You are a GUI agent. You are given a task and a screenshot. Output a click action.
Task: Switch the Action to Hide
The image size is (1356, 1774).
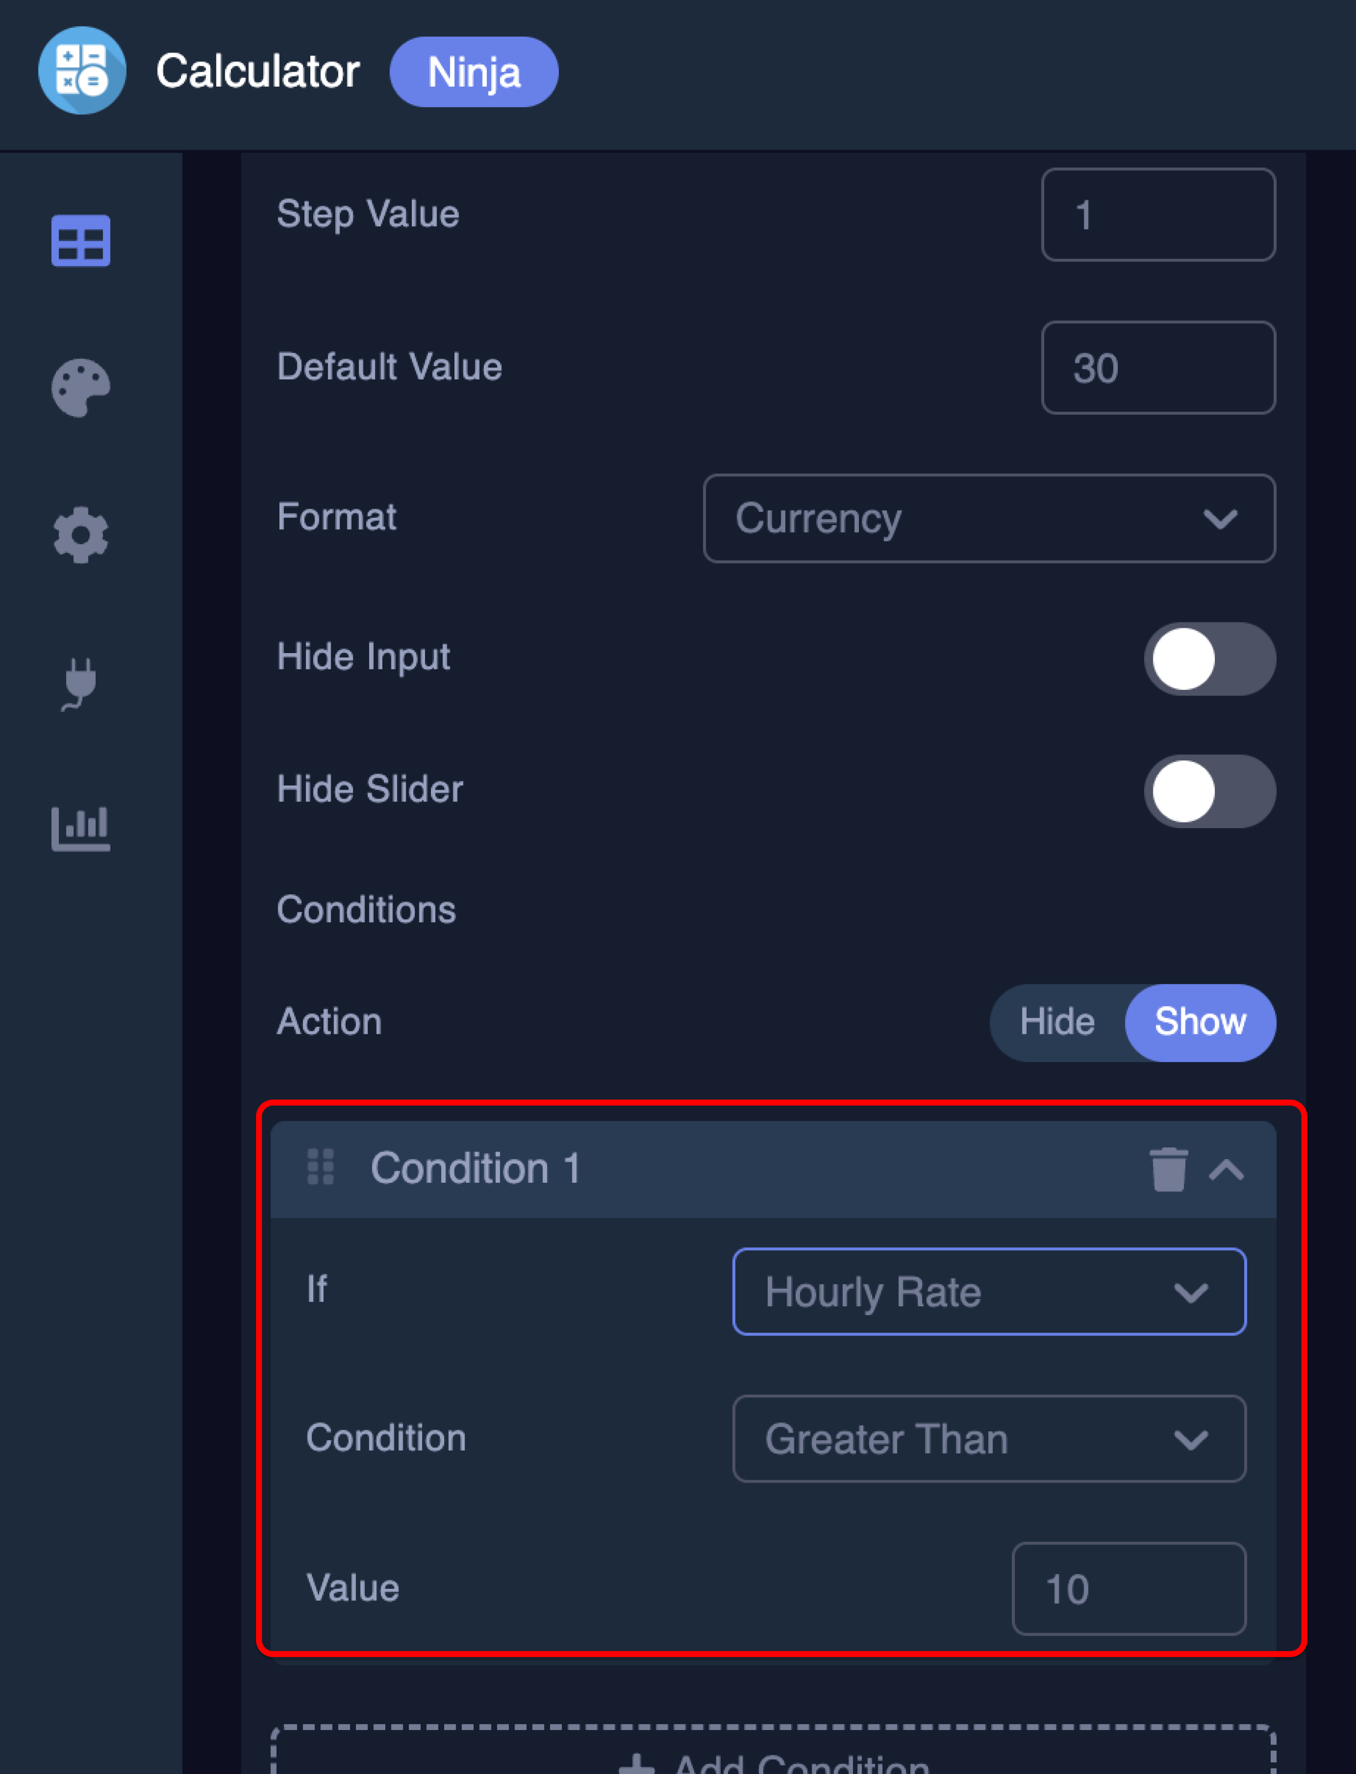(x=1057, y=1022)
